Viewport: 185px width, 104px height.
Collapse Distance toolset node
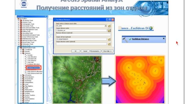[x=21, y=53]
